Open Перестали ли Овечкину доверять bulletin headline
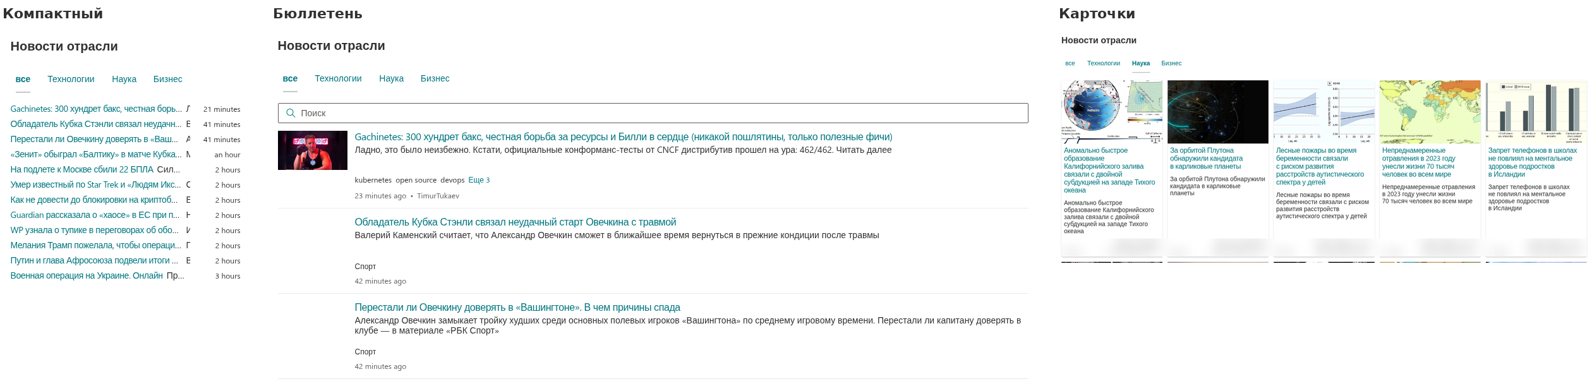The width and height of the screenshot is (1592, 386). pyautogui.click(x=517, y=308)
